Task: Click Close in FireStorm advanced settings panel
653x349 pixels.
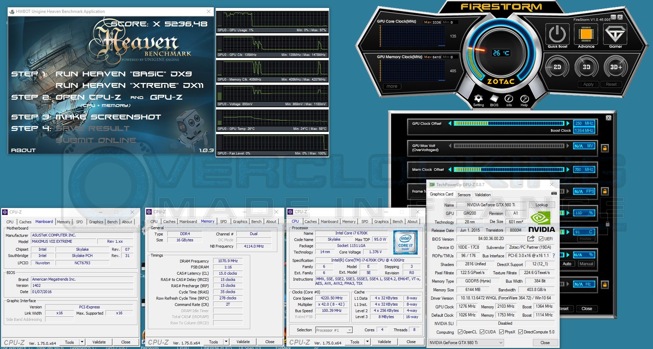Action: click(x=587, y=309)
